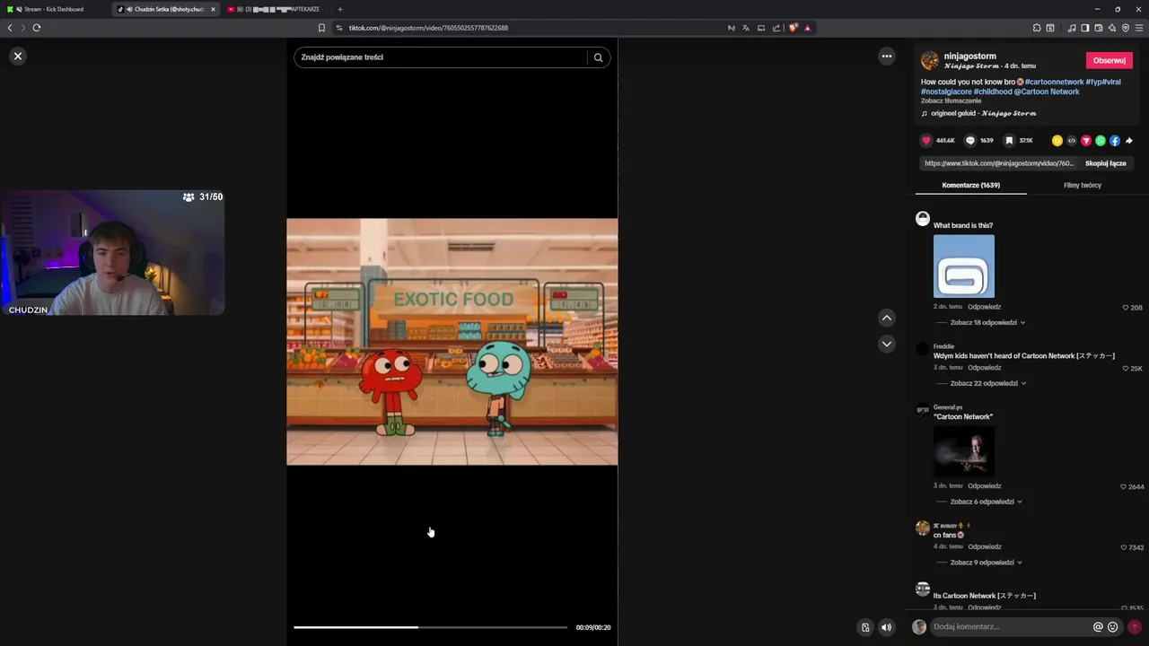Screen dimensions: 1149x646
Task: Like the video with heart icon
Action: point(926,141)
